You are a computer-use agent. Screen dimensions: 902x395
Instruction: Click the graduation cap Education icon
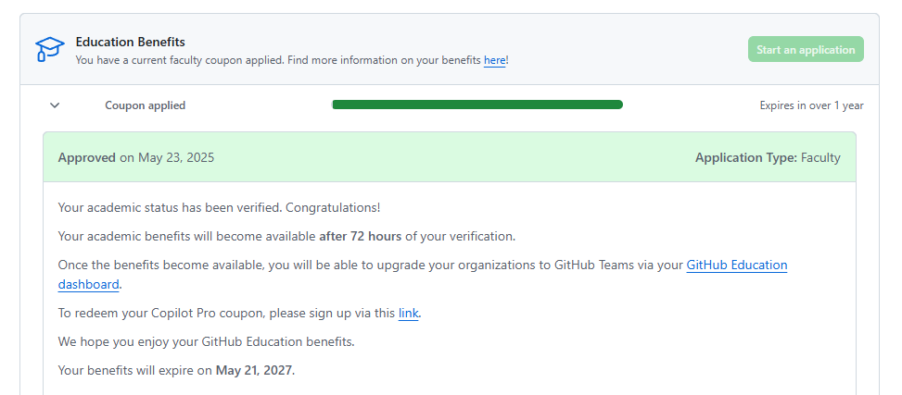click(49, 49)
